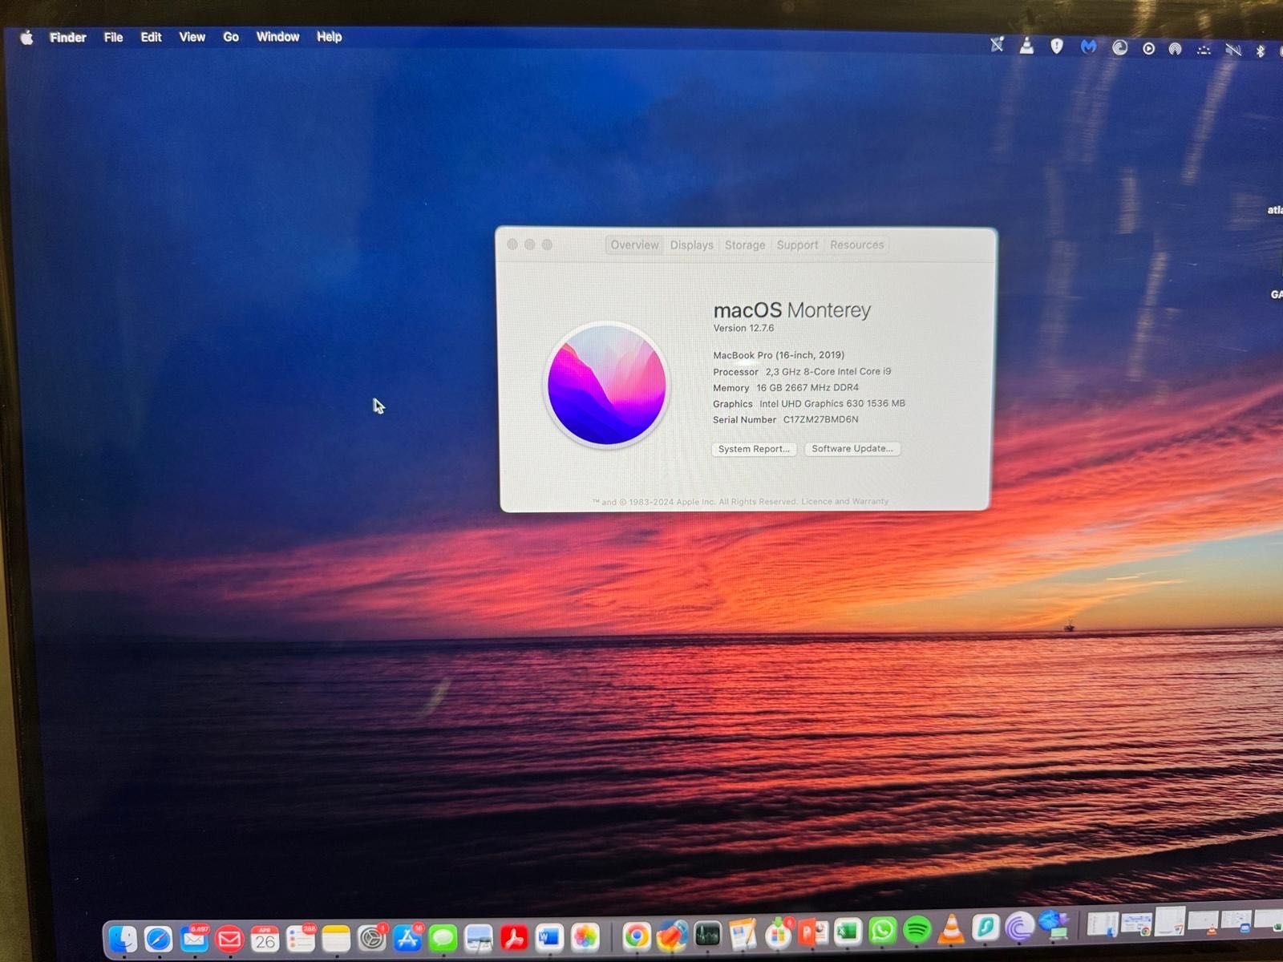Open Apple Mail in the Dock
The height and width of the screenshot is (962, 1283).
193,937
